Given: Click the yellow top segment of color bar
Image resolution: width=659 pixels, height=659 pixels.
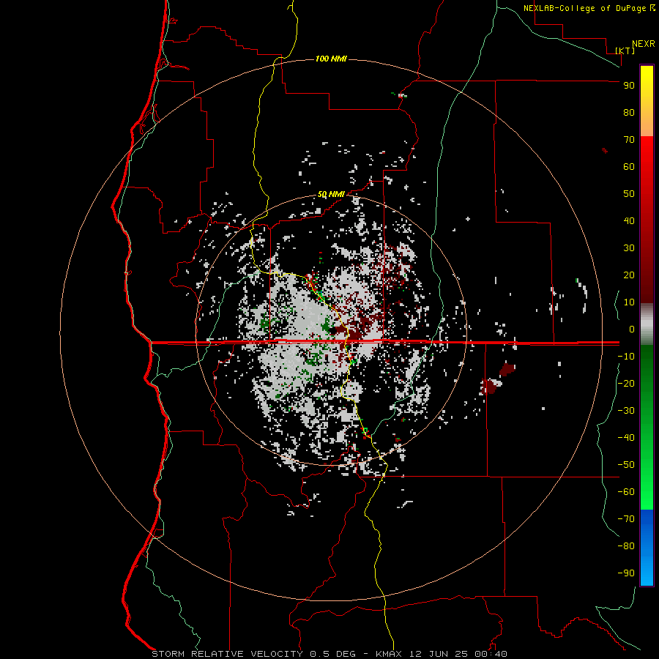Looking at the screenshot, I should click(647, 101).
